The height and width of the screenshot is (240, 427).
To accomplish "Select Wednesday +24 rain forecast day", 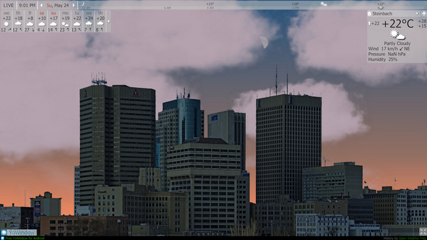I will (x=89, y=21).
